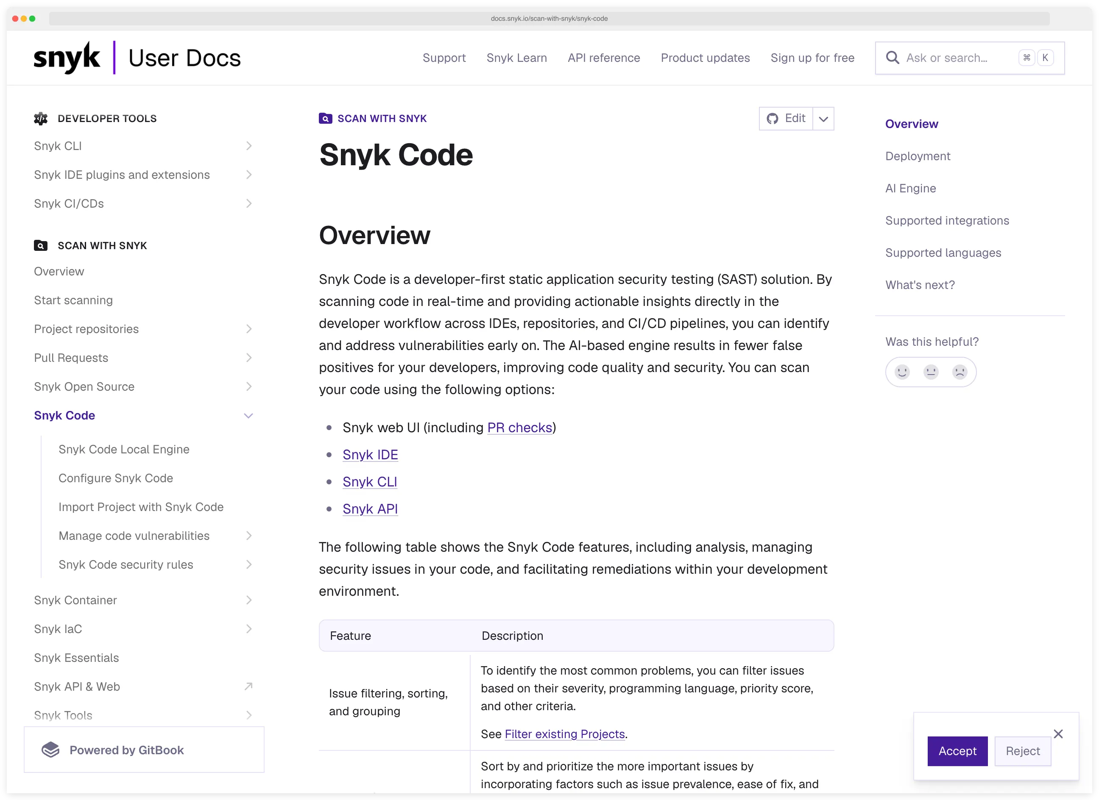Open the dropdown next to the Edit button

click(x=823, y=118)
